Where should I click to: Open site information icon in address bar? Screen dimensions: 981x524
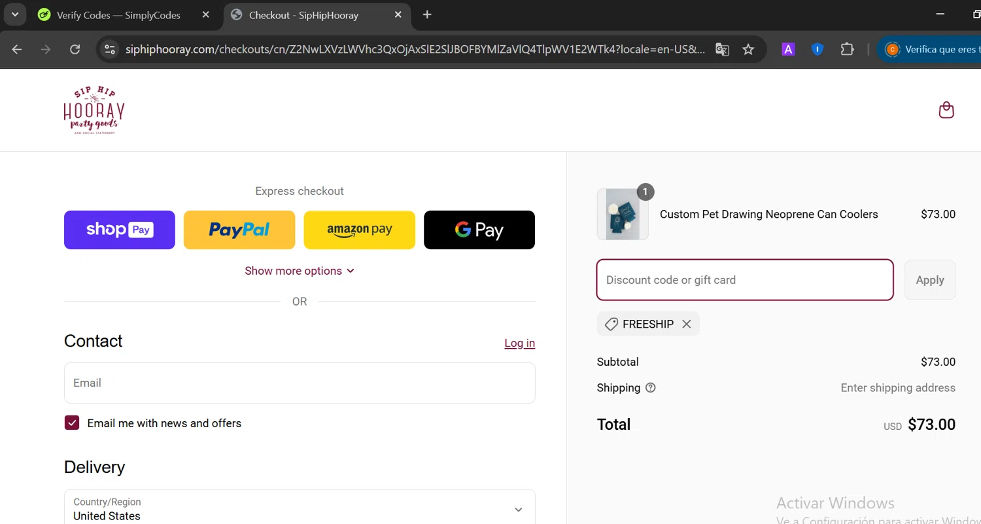point(110,49)
